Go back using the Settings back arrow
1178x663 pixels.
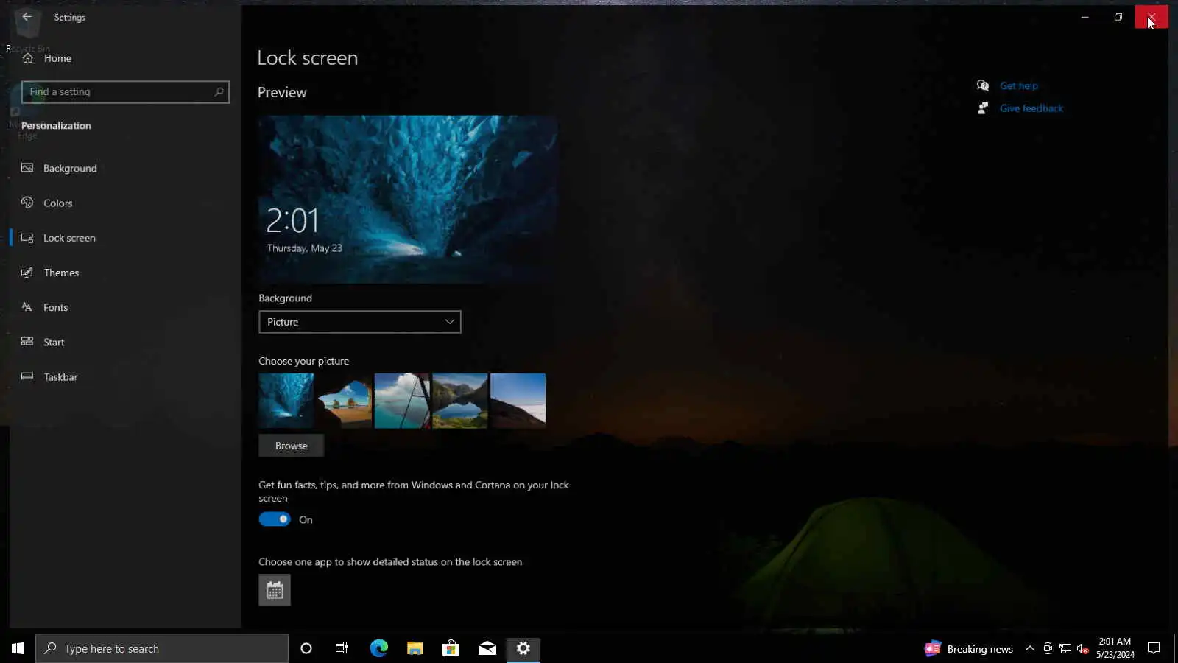pos(27,17)
